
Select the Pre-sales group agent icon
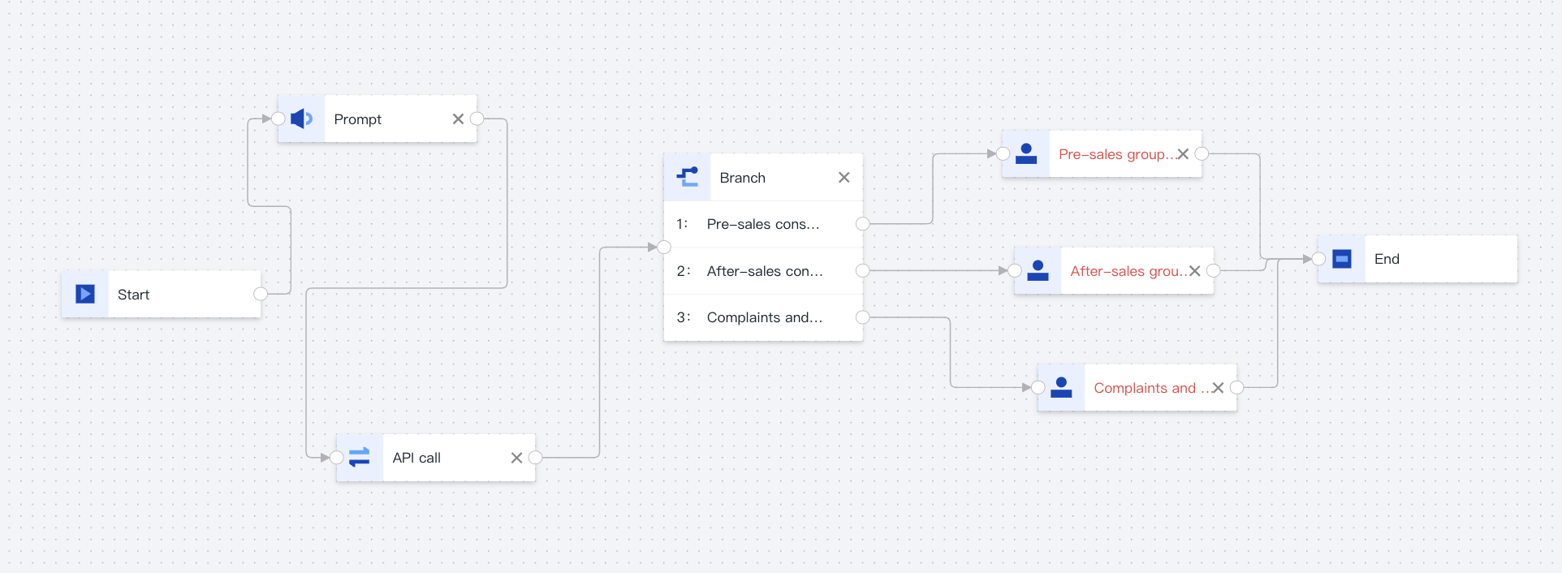[1025, 153]
